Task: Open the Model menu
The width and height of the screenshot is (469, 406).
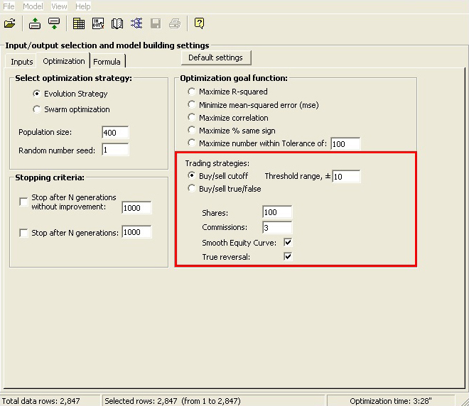Action: tap(33, 6)
